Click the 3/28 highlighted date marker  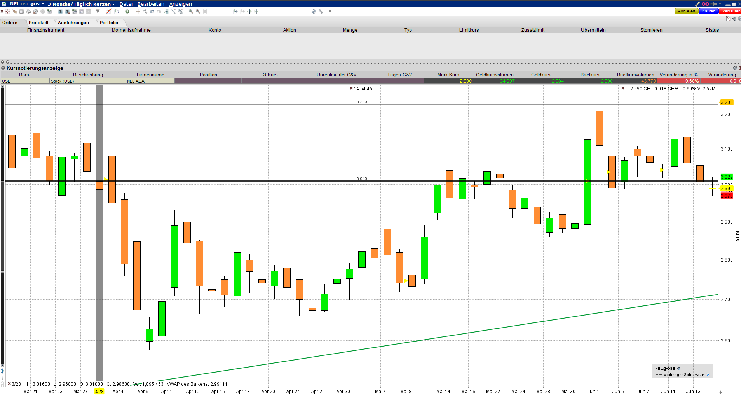tap(99, 391)
